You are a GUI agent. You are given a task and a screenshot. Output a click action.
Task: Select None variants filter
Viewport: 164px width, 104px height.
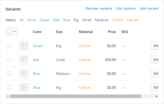coord(32,20)
